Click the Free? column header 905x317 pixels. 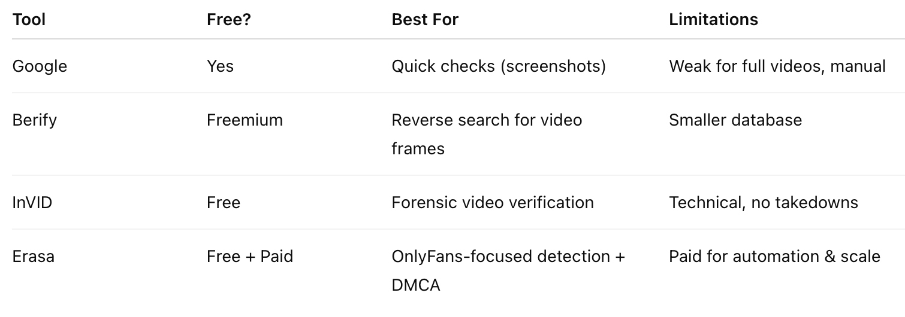pyautogui.click(x=229, y=20)
